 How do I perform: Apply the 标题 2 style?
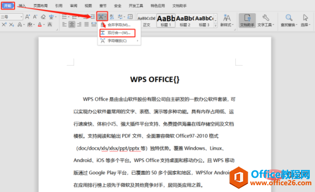coord(185,20)
